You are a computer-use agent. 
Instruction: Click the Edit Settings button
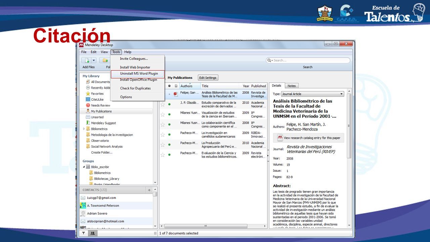pyautogui.click(x=208, y=78)
